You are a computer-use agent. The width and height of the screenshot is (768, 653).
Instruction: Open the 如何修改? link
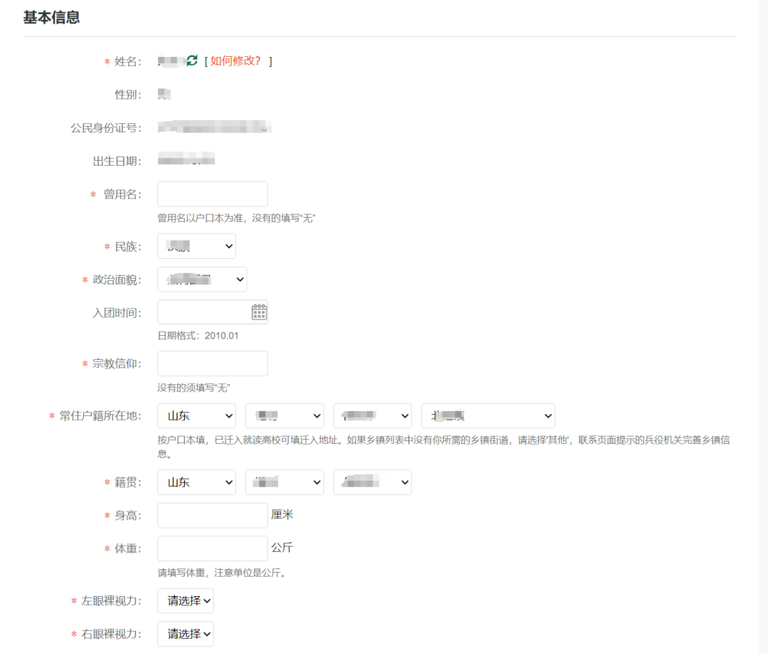(x=236, y=61)
